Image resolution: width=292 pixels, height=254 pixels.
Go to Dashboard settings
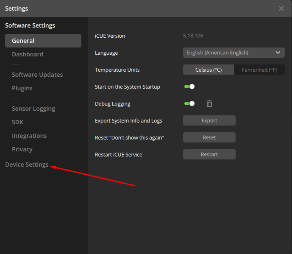click(28, 54)
